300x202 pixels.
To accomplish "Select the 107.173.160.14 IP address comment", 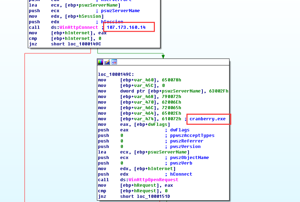I will coord(126,27).
